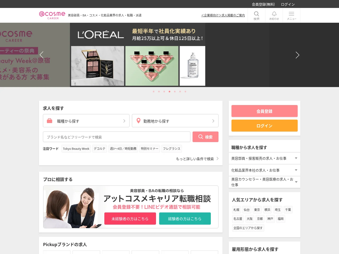
Task: Open 職種から探す job type selector
Action: point(86,121)
